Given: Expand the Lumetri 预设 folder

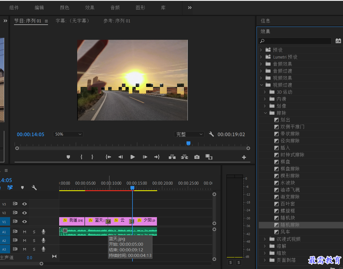Looking at the screenshot, I should pos(261,57).
